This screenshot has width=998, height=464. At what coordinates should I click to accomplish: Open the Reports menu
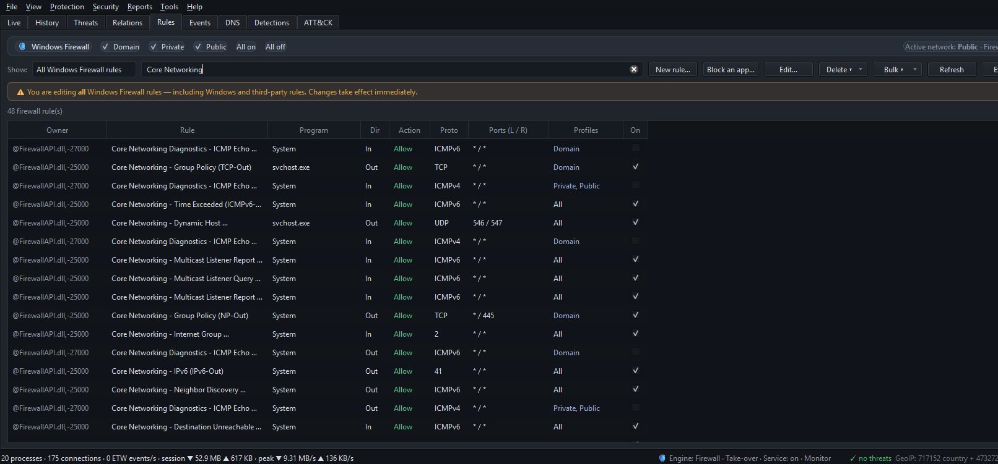140,7
